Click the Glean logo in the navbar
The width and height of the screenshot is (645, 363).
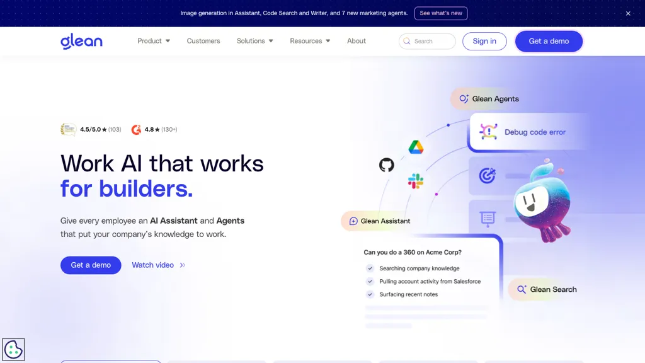coord(81,41)
